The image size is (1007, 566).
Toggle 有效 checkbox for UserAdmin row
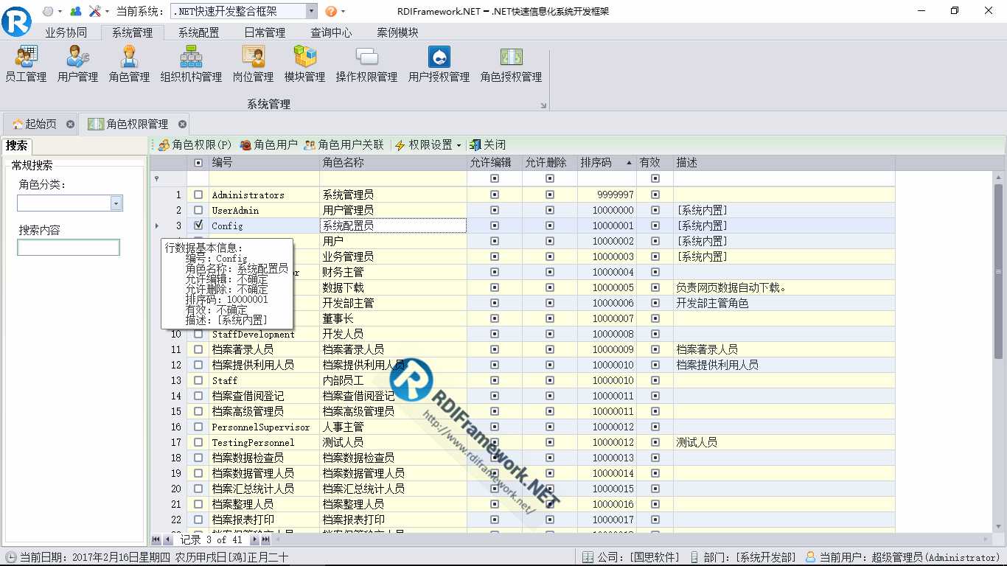pos(655,211)
